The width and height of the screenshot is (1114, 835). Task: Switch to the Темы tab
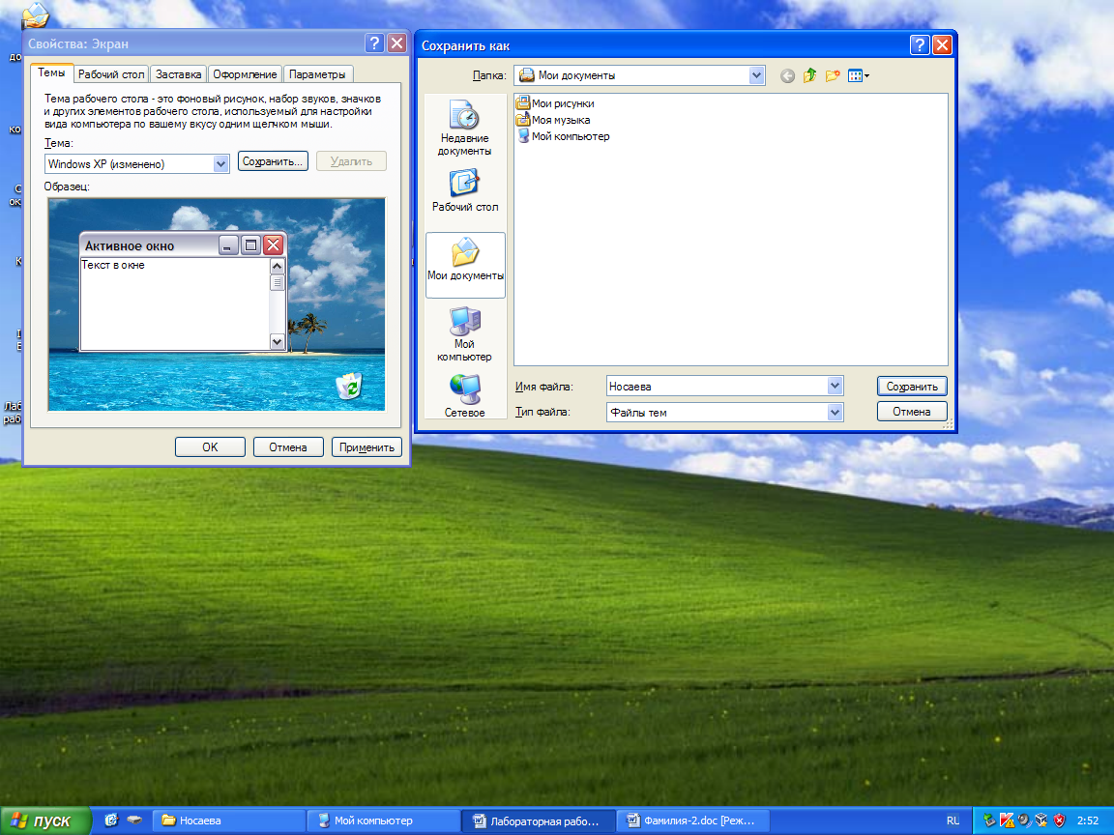tap(51, 72)
